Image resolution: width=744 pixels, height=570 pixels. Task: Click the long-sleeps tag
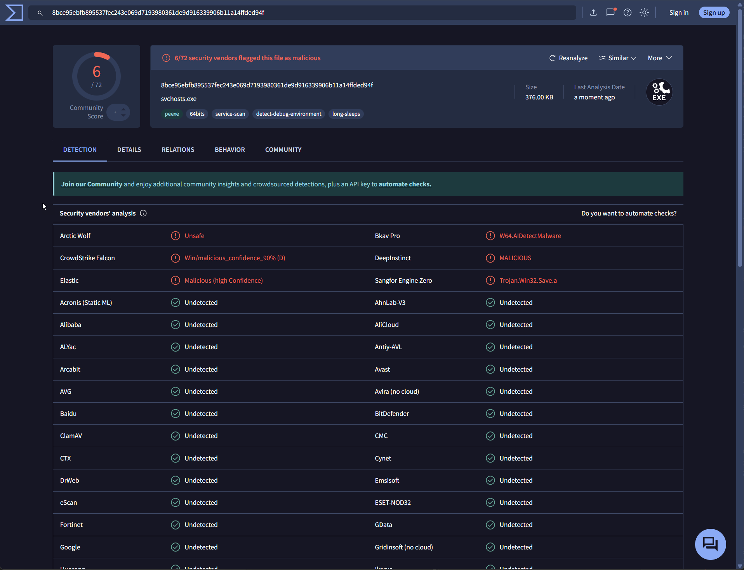click(x=346, y=114)
